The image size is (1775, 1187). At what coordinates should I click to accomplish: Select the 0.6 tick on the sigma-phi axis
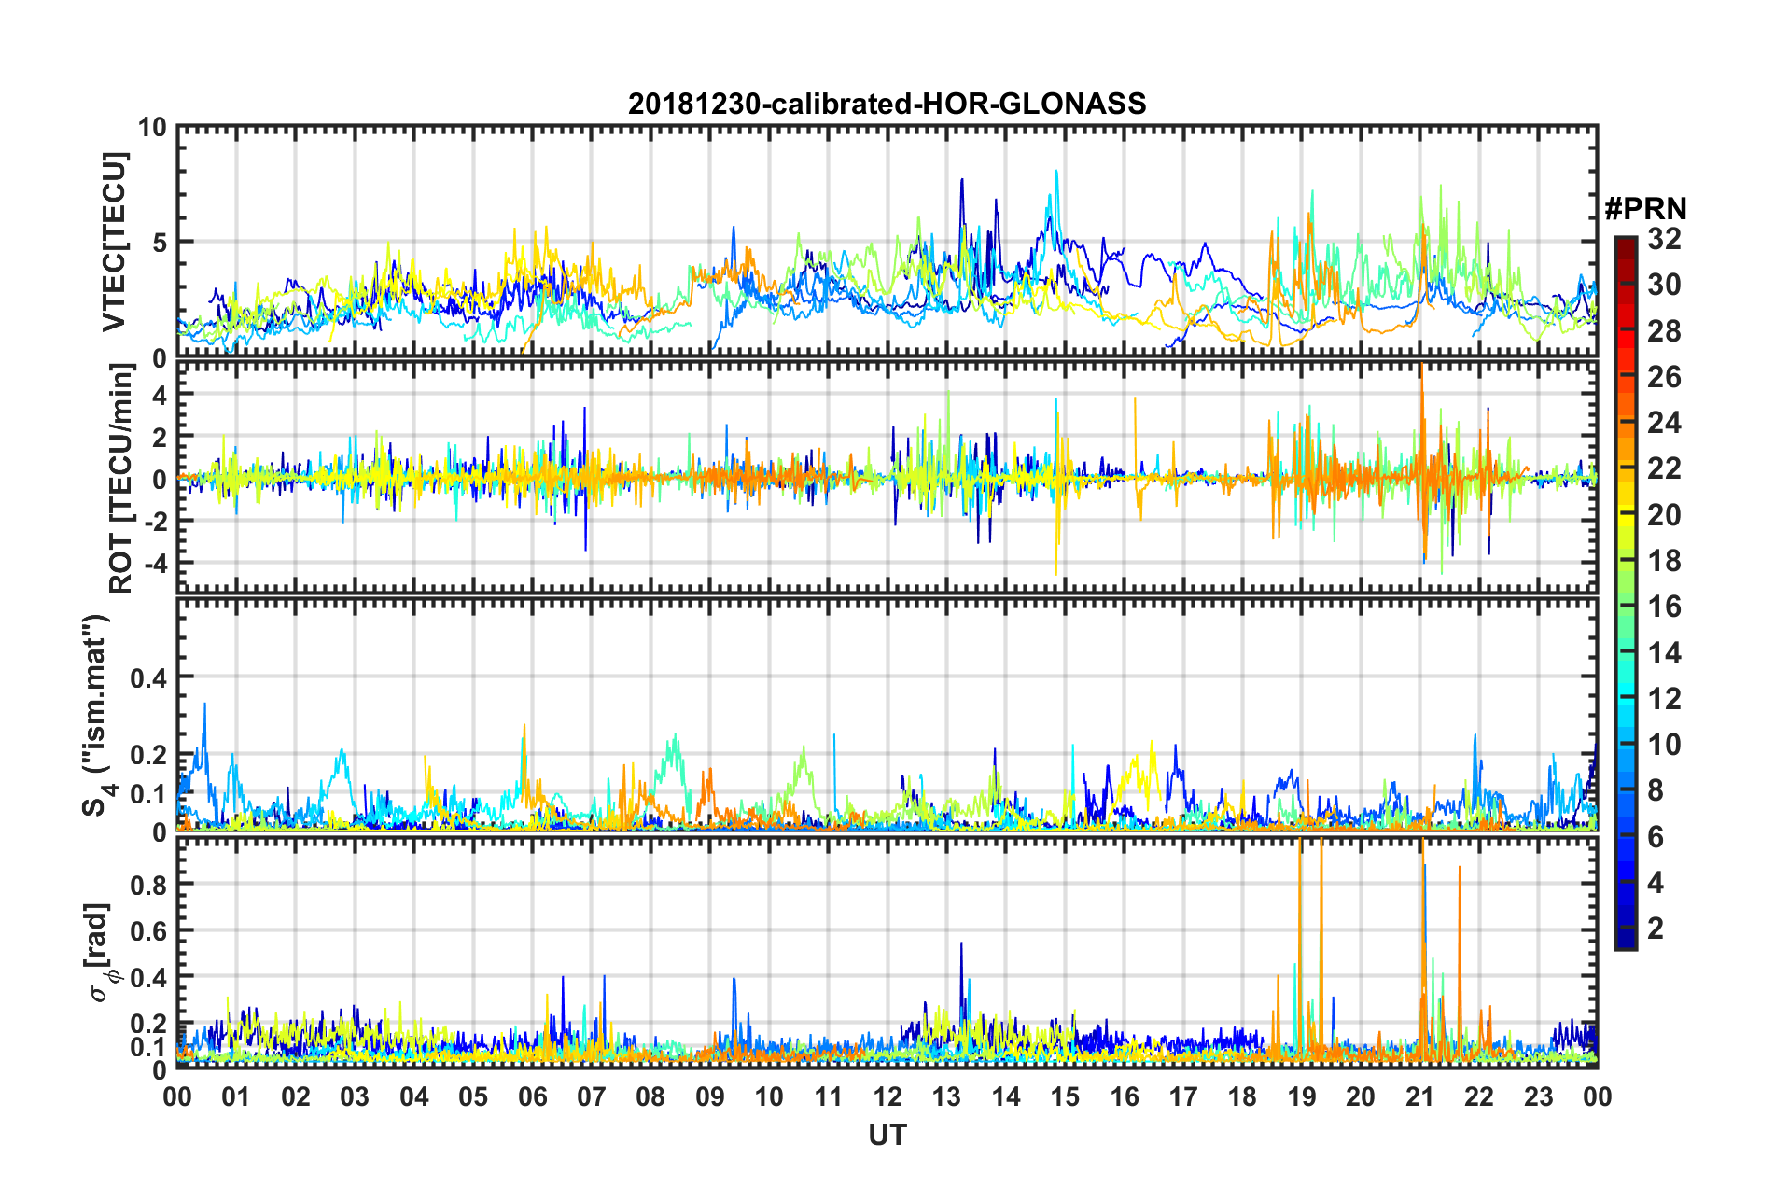[x=149, y=930]
